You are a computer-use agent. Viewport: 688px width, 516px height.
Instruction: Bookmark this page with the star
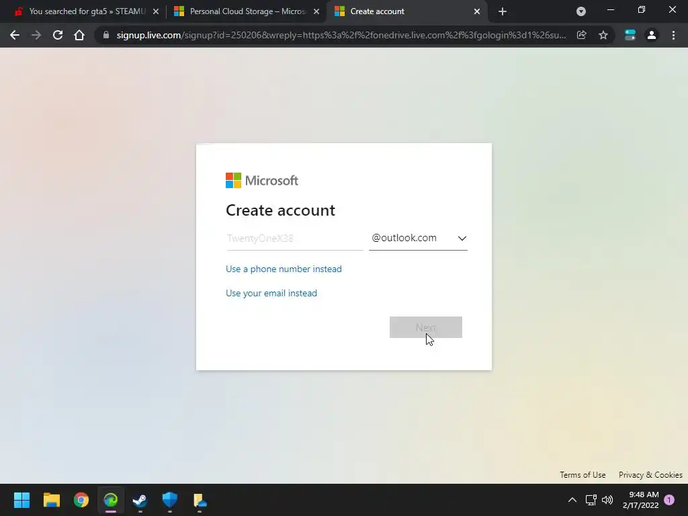click(x=603, y=35)
